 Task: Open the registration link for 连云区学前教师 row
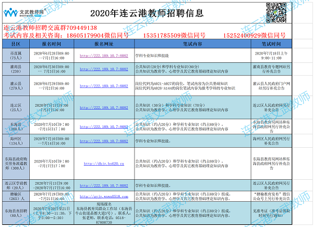click(104, 185)
